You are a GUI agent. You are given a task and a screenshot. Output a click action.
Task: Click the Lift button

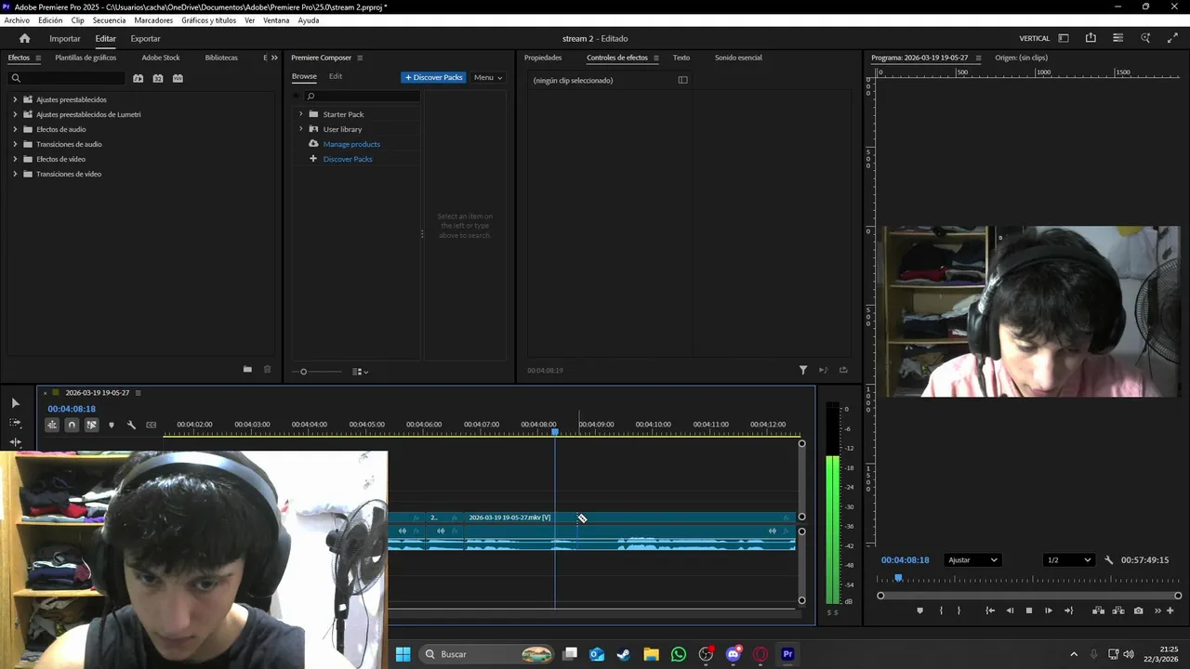[x=1098, y=610]
